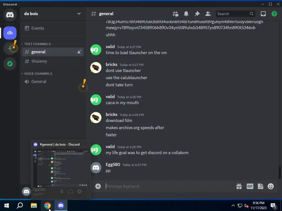
Task: Click the attachment plus button in message box
Action: pyautogui.click(x=98, y=186)
